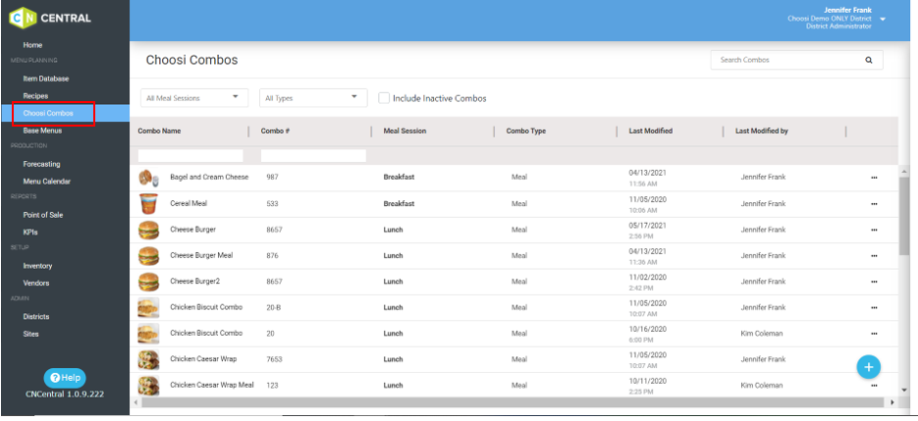Image resolution: width=918 pixels, height=421 pixels.
Task: Open the Help button
Action: pyautogui.click(x=65, y=378)
